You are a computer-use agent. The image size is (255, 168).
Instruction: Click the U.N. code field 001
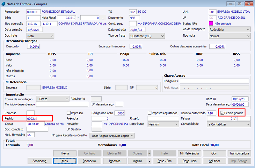coord(213,12)
